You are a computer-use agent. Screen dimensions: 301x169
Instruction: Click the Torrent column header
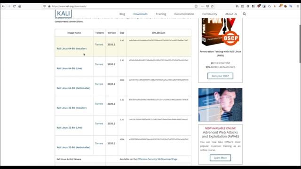pyautogui.click(x=99, y=33)
